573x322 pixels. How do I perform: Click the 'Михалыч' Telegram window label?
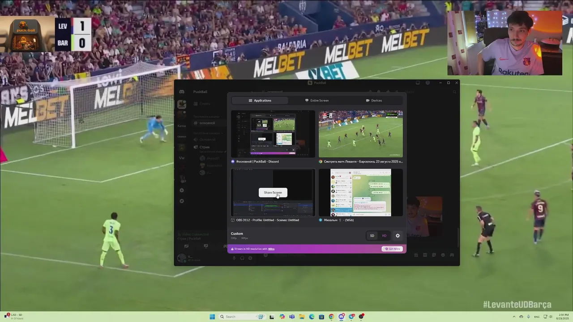coord(339,220)
